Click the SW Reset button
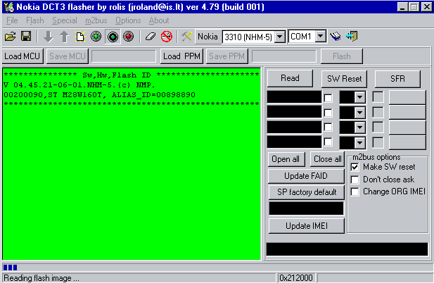 tap(345, 79)
